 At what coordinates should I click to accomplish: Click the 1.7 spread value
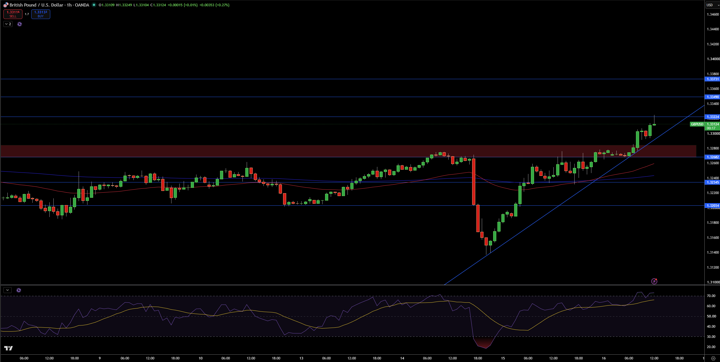[27, 14]
